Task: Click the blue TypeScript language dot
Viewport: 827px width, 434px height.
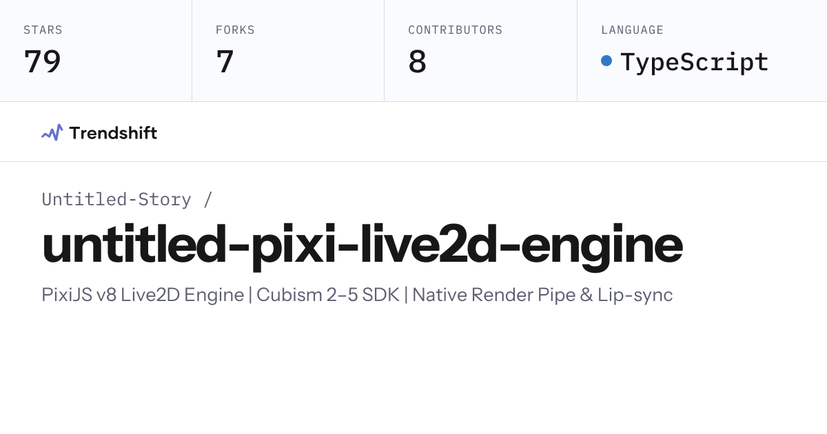Action: click(606, 61)
